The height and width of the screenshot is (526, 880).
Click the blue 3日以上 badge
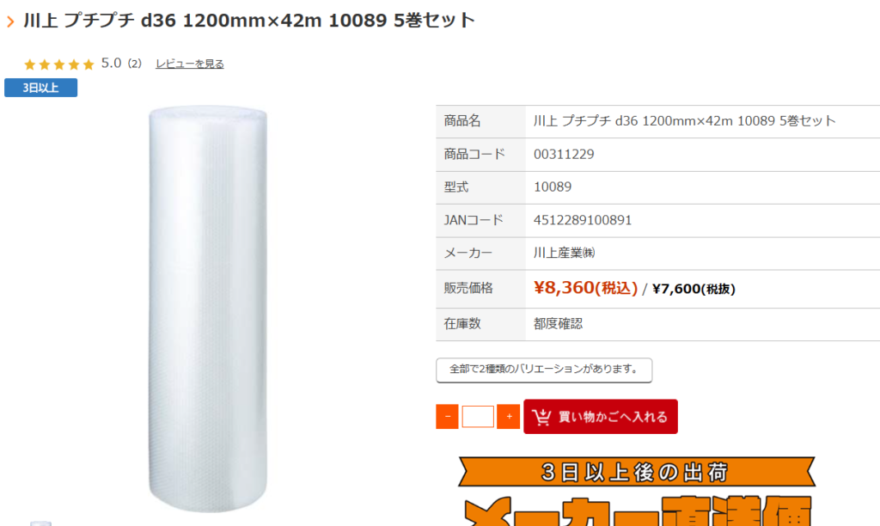(41, 88)
